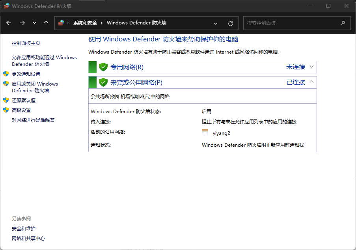Collapse the 来宾或公用网络 section chevron

[311, 82]
